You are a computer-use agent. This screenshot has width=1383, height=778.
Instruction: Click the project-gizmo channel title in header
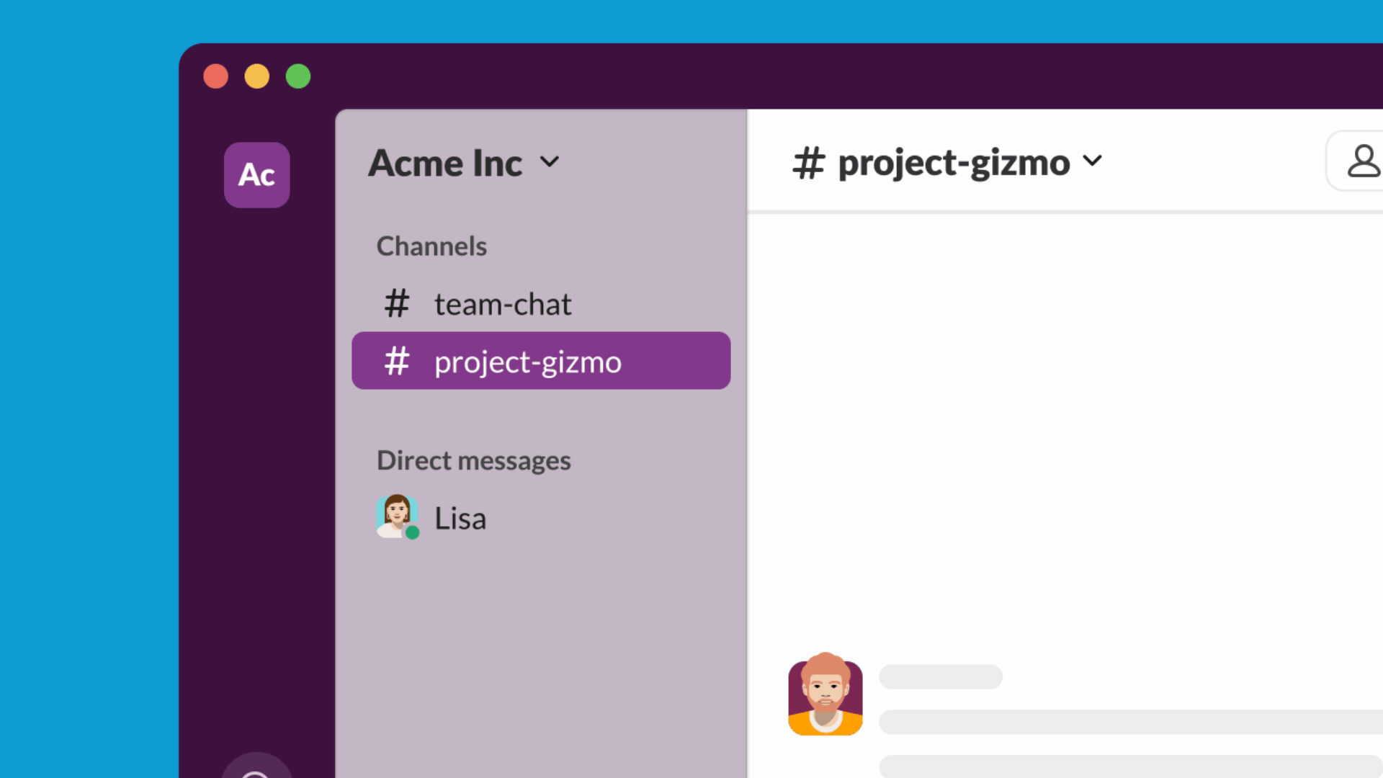coord(954,163)
